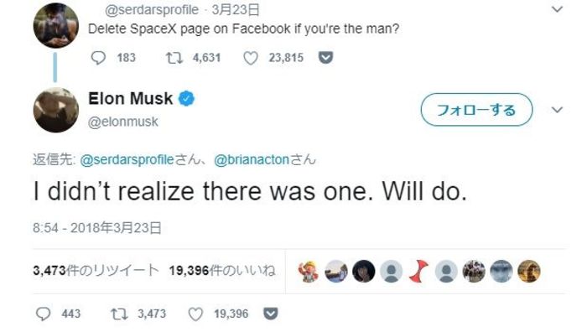Open serdarsprofile's profile avatar
Screen dimensions: 587x332
[56, 25]
